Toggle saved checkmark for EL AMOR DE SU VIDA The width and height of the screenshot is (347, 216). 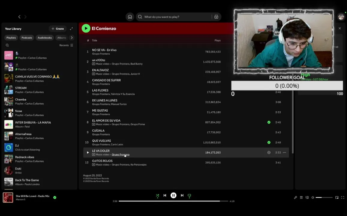click(269, 122)
